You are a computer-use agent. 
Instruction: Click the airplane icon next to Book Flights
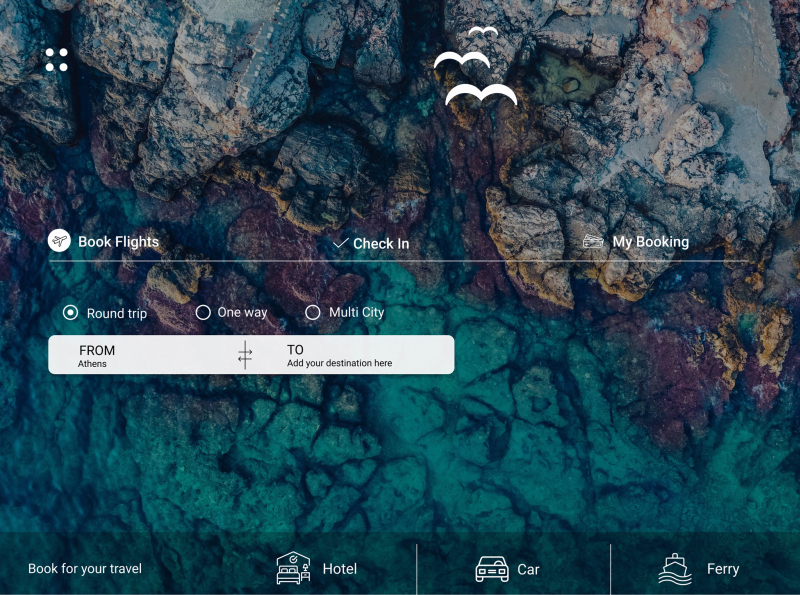(59, 241)
